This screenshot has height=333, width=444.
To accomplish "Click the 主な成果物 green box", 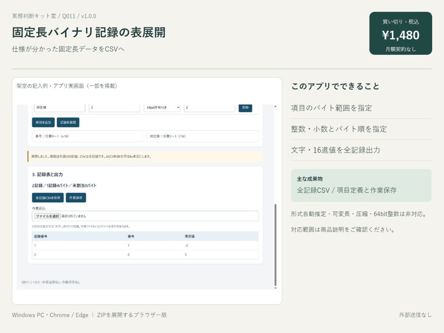I will pyautogui.click(x=361, y=186).
